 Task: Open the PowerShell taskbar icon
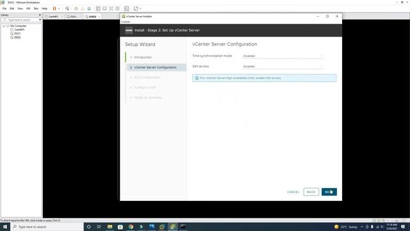point(141,227)
